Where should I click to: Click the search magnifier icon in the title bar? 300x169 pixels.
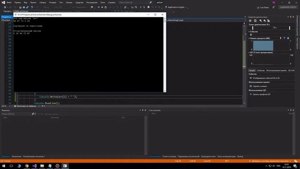[150, 2]
